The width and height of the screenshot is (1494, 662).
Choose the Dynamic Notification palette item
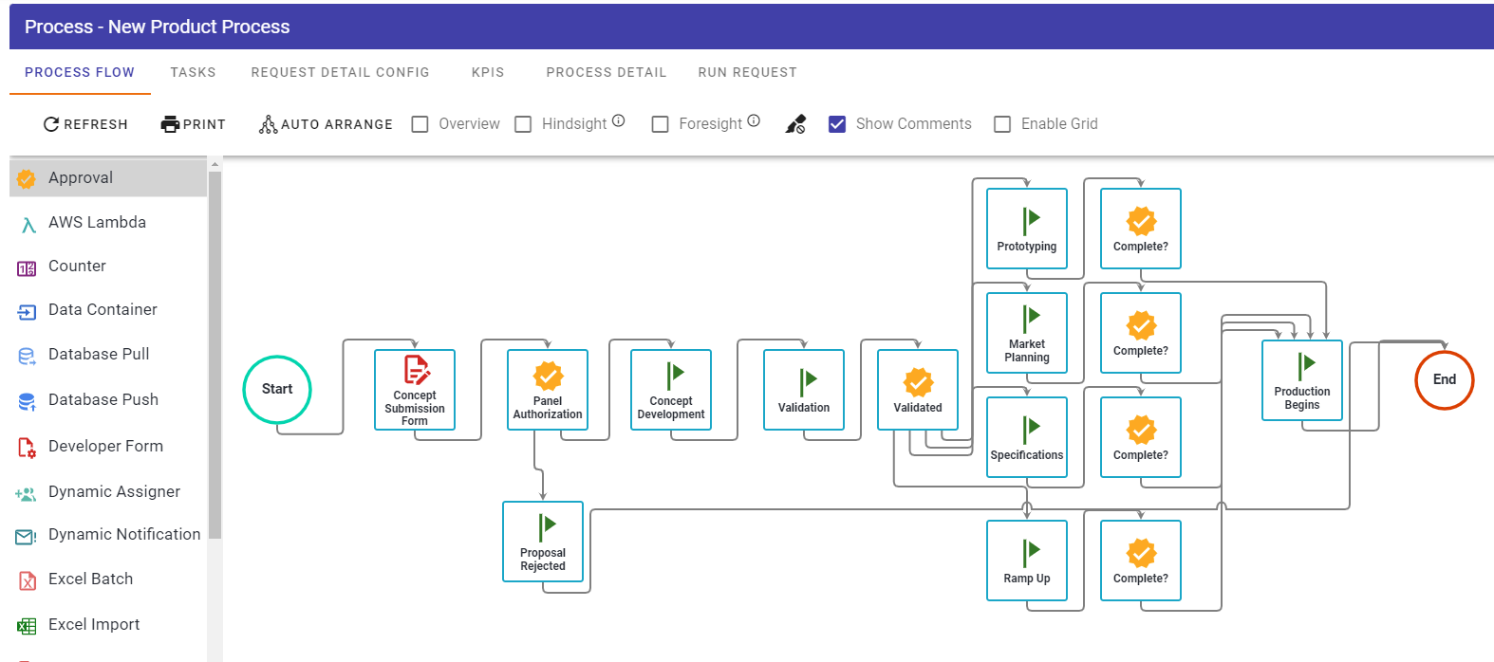pyautogui.click(x=108, y=535)
